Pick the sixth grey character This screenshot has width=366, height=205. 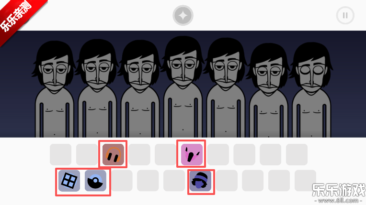tap(268, 90)
